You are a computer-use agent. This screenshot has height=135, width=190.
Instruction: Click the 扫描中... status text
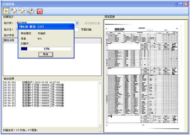tap(27, 44)
